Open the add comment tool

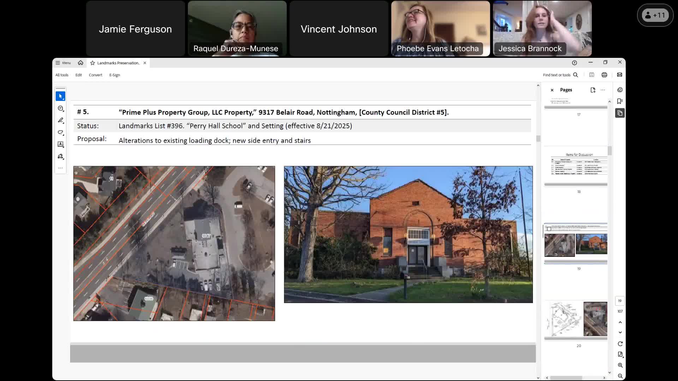[x=60, y=108]
